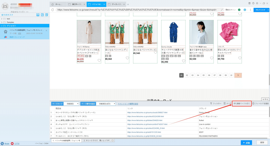The image size is (270, 146).
Task: Click the blue circle toolbar icon
Action: [x=245, y=10]
